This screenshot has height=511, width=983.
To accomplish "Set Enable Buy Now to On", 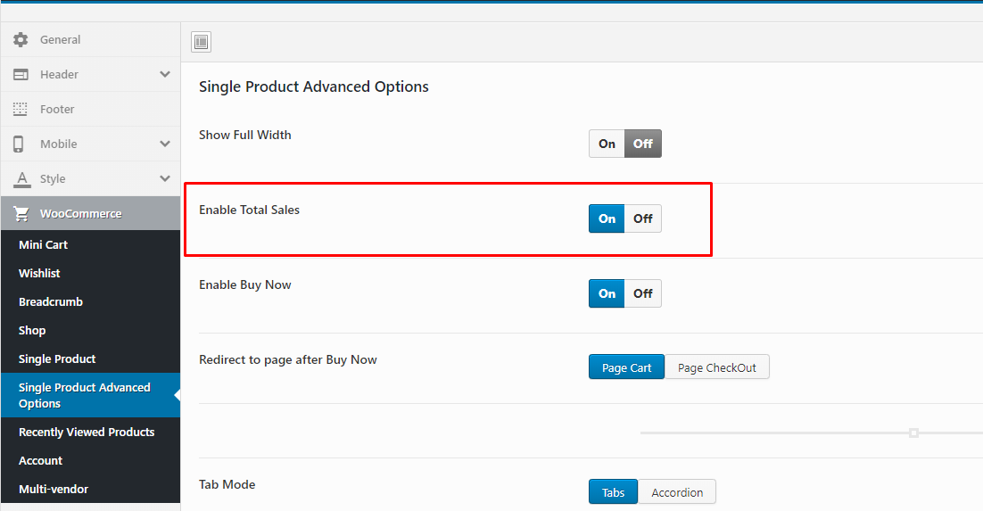I will coord(607,293).
